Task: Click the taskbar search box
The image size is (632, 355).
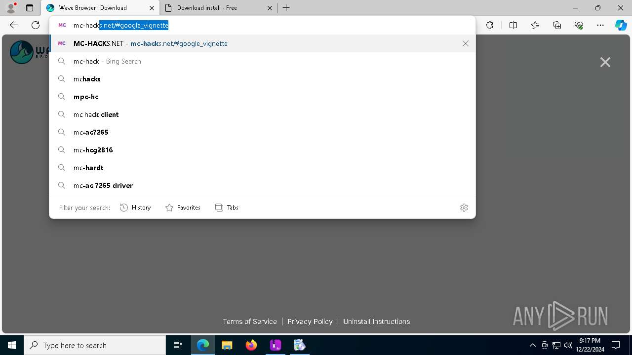Action: point(95,345)
